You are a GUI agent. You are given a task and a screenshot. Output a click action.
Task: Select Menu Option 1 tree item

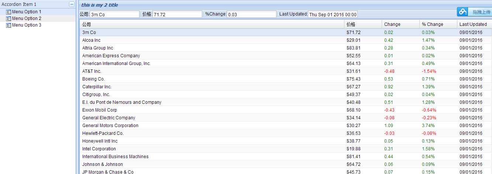tap(38, 12)
